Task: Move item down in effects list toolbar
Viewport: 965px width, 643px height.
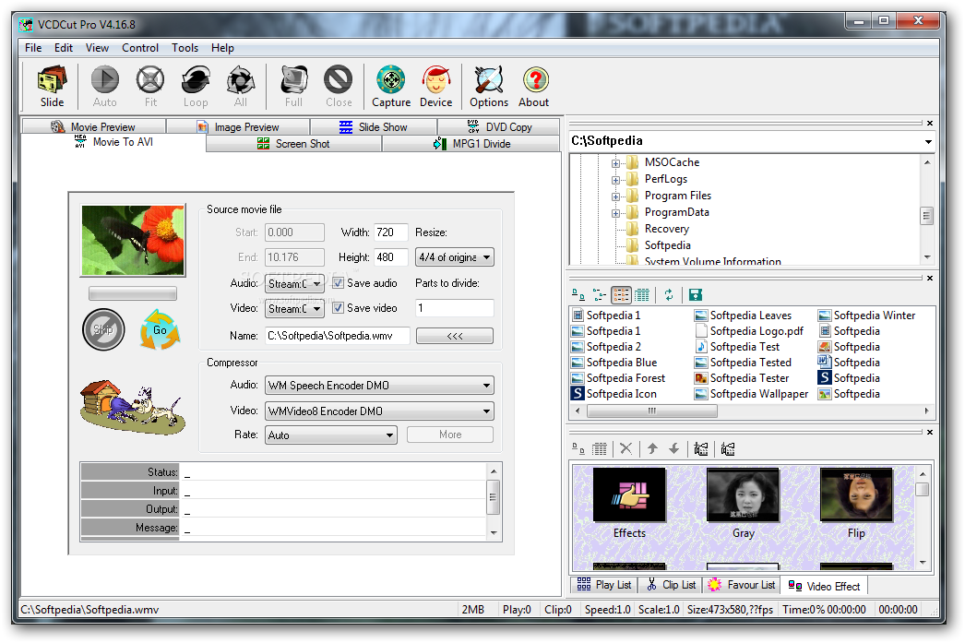Action: [x=674, y=448]
